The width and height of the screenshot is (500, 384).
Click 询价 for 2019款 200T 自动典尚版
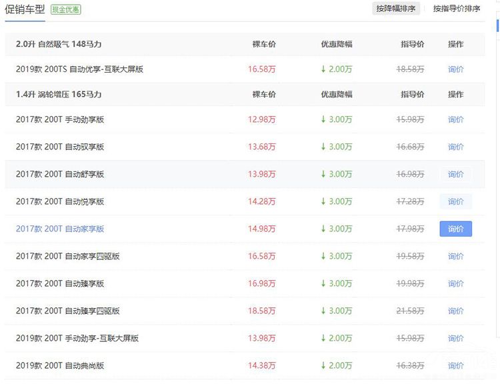pyautogui.click(x=456, y=366)
